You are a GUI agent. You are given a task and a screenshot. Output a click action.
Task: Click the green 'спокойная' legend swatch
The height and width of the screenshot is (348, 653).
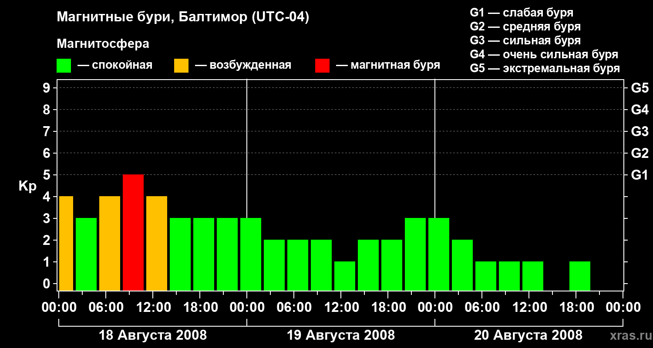[64, 66]
